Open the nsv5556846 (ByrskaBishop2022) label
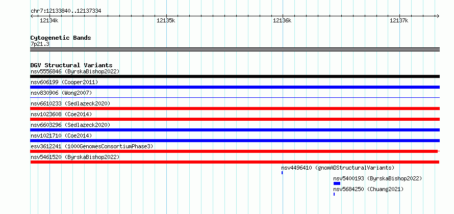 [x=75, y=71]
